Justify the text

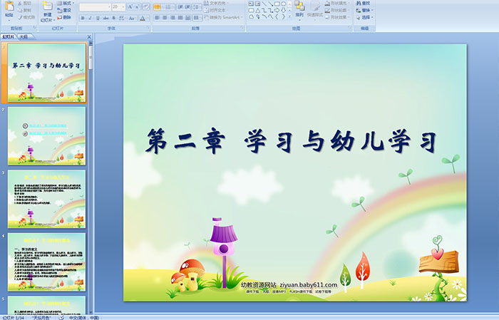pyautogui.click(x=180, y=18)
